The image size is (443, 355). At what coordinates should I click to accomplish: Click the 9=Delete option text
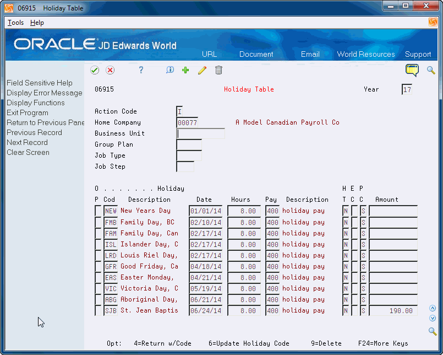coord(326,343)
